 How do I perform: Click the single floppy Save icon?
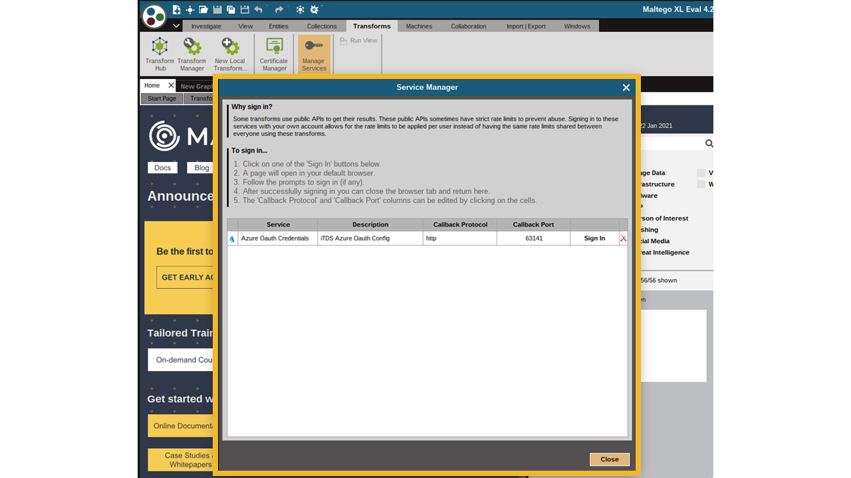(x=217, y=9)
